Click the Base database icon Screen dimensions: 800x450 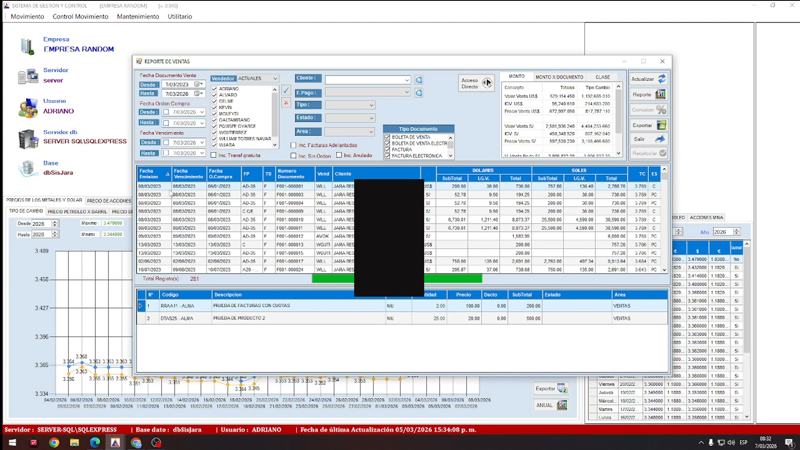point(28,169)
